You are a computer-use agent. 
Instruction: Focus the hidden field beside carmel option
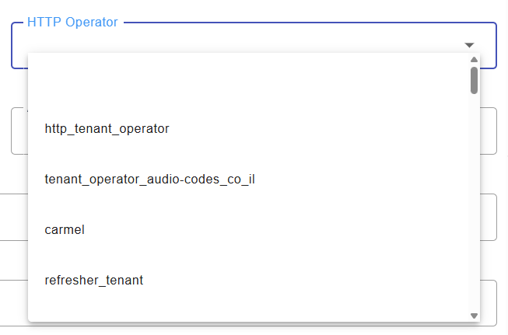pyautogui.click(x=488, y=217)
